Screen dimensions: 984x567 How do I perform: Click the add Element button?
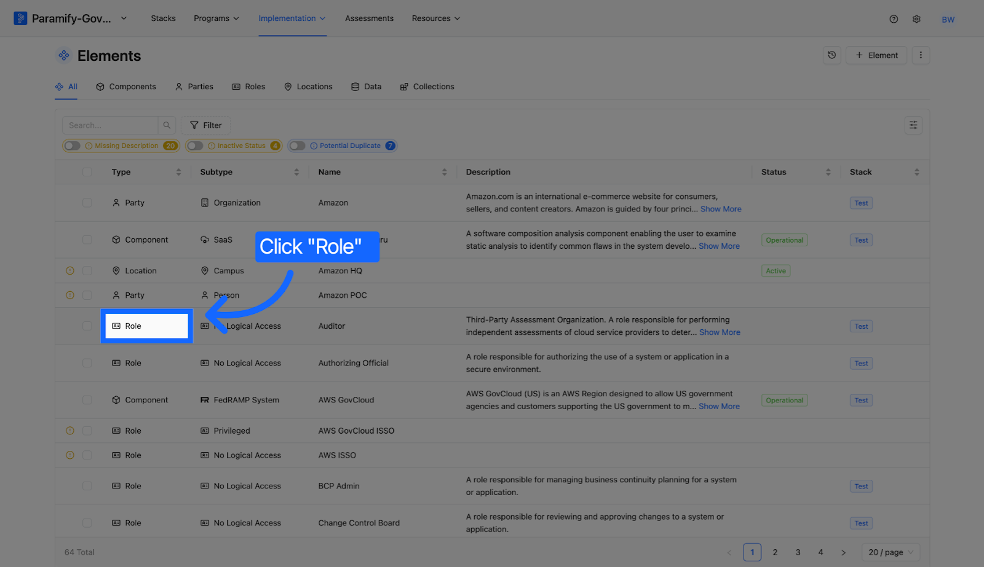(876, 55)
